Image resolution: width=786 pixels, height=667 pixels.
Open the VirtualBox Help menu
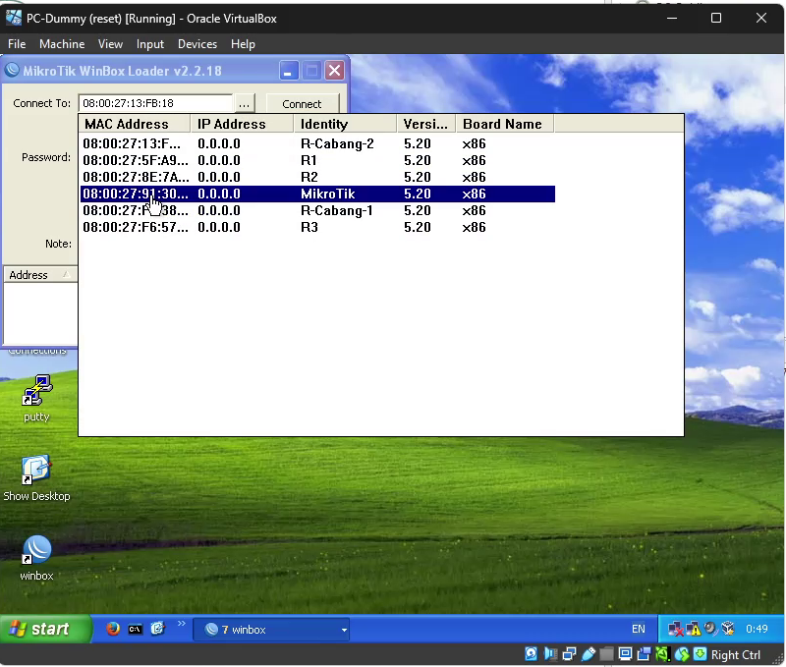[243, 44]
